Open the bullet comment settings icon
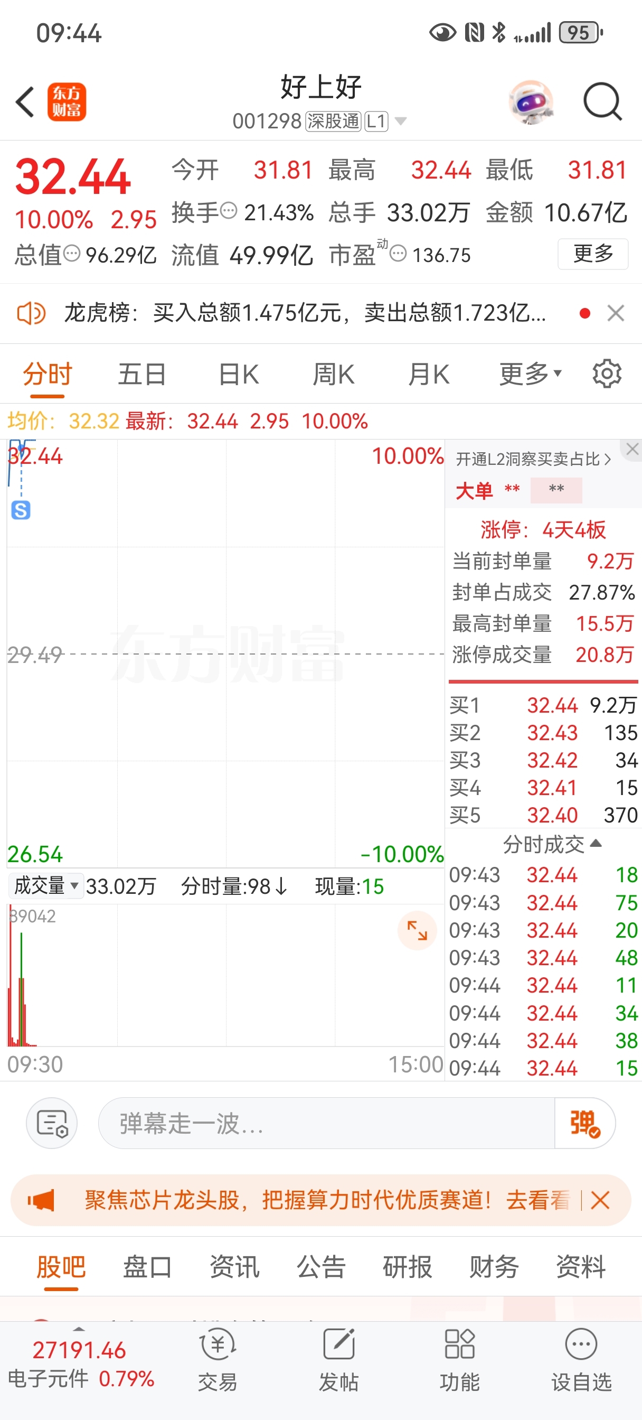This screenshot has width=642, height=1420. (x=52, y=1123)
